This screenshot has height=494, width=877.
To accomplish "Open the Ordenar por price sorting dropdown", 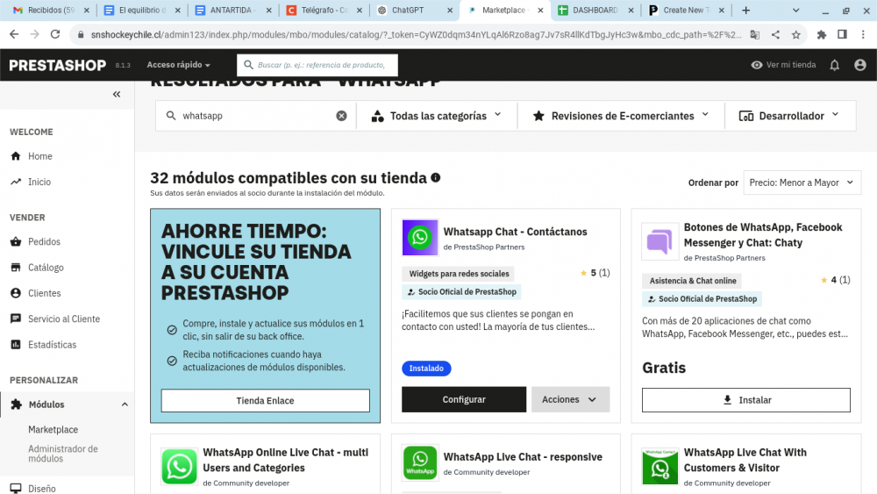I will click(x=802, y=183).
